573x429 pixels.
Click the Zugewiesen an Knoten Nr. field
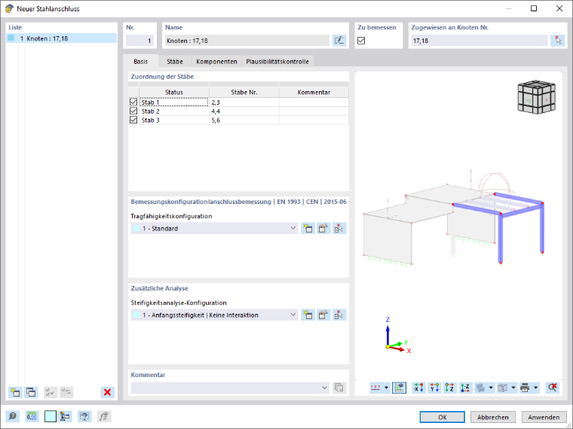click(480, 41)
